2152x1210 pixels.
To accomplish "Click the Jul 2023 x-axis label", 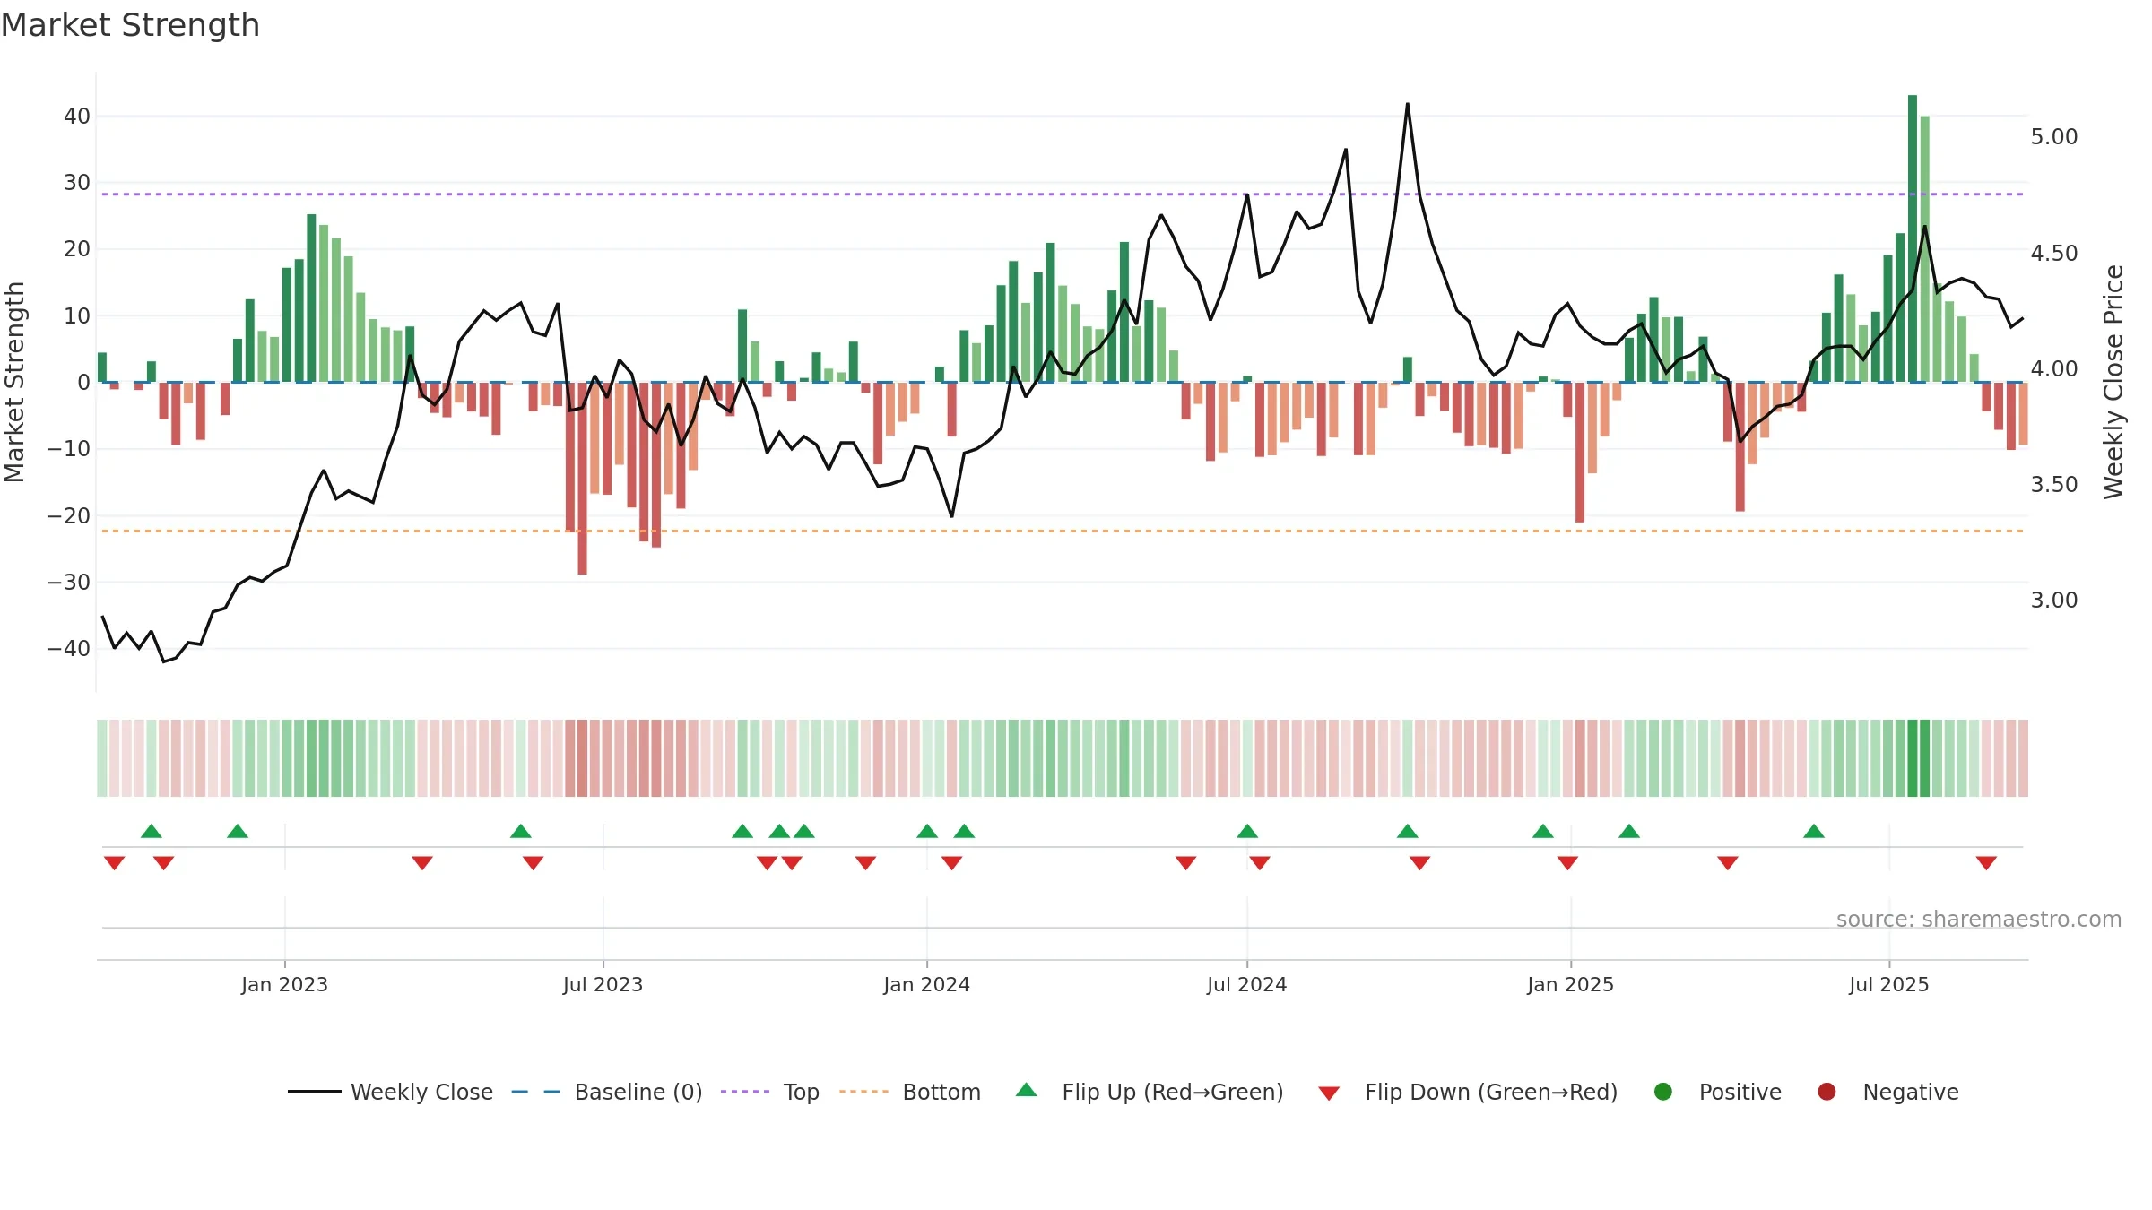I will [x=603, y=984].
